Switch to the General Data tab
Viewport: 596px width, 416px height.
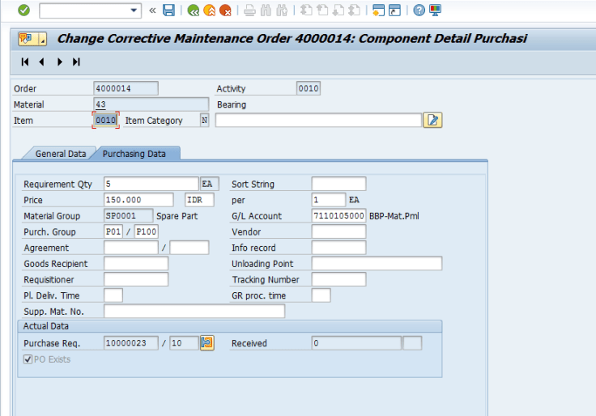point(61,154)
